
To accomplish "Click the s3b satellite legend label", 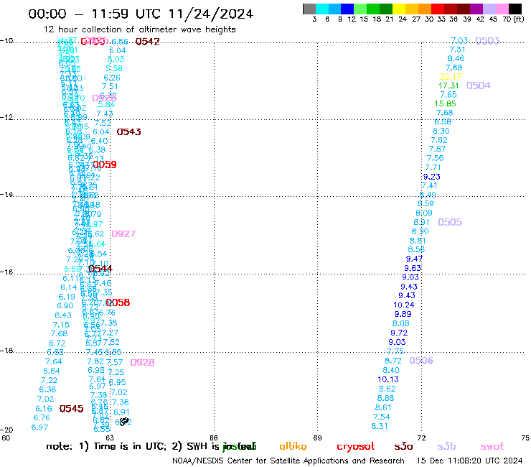I will click(446, 446).
